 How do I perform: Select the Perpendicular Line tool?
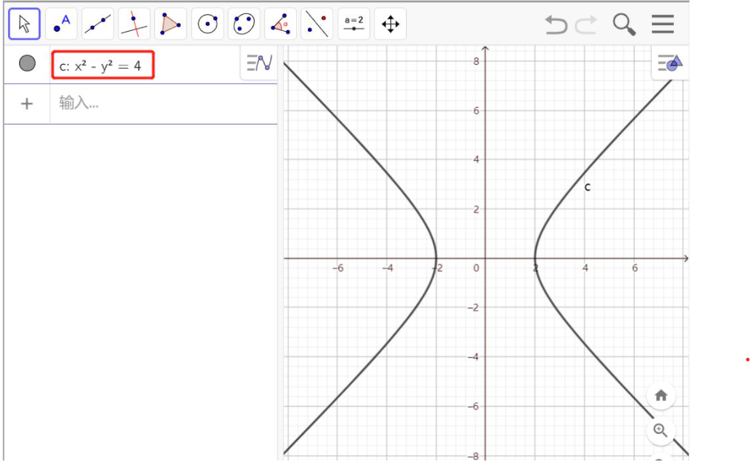click(134, 24)
